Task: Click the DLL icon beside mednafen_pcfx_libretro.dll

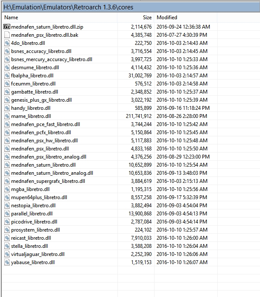Action: [x=7, y=132]
